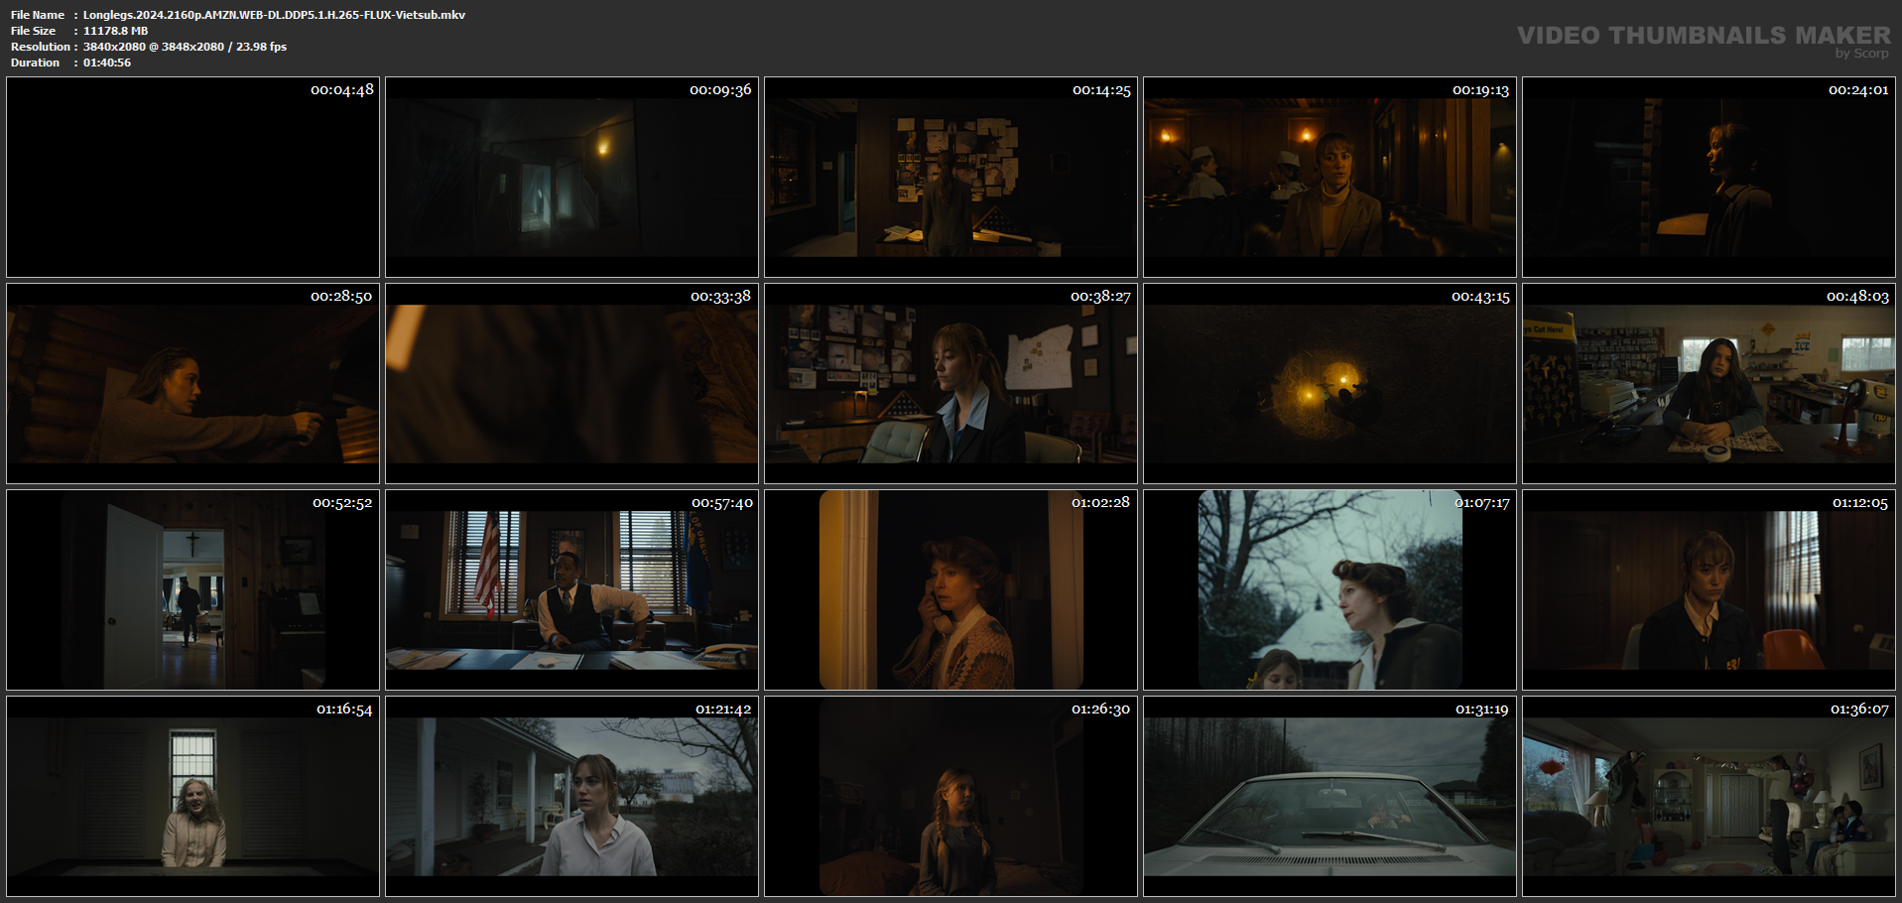This screenshot has width=1902, height=903.
Task: Open the profile silhouette thumbnail at 00:24:01
Action: [x=1709, y=177]
